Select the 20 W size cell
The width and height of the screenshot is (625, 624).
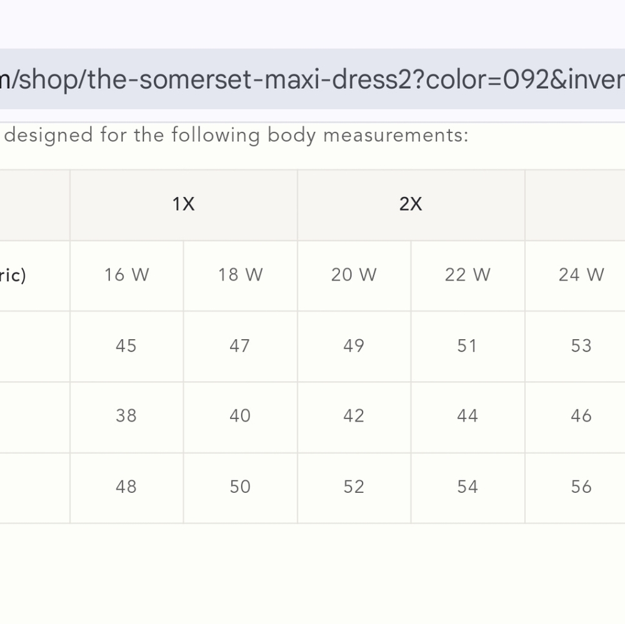(x=354, y=275)
